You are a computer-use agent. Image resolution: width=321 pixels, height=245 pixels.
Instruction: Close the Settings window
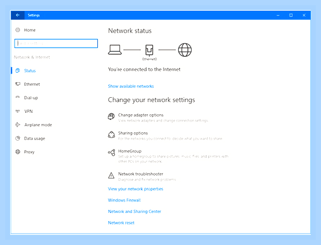tap(304, 15)
